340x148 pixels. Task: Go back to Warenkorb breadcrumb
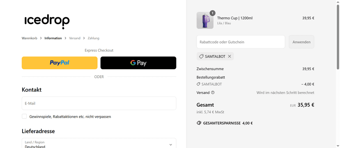click(30, 38)
